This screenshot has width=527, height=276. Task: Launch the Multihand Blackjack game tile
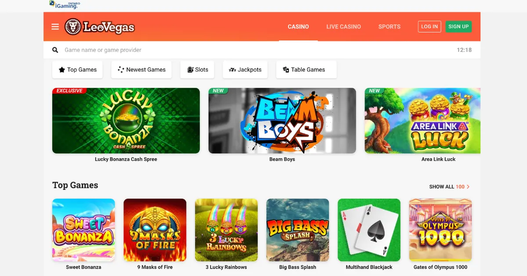[369, 230]
